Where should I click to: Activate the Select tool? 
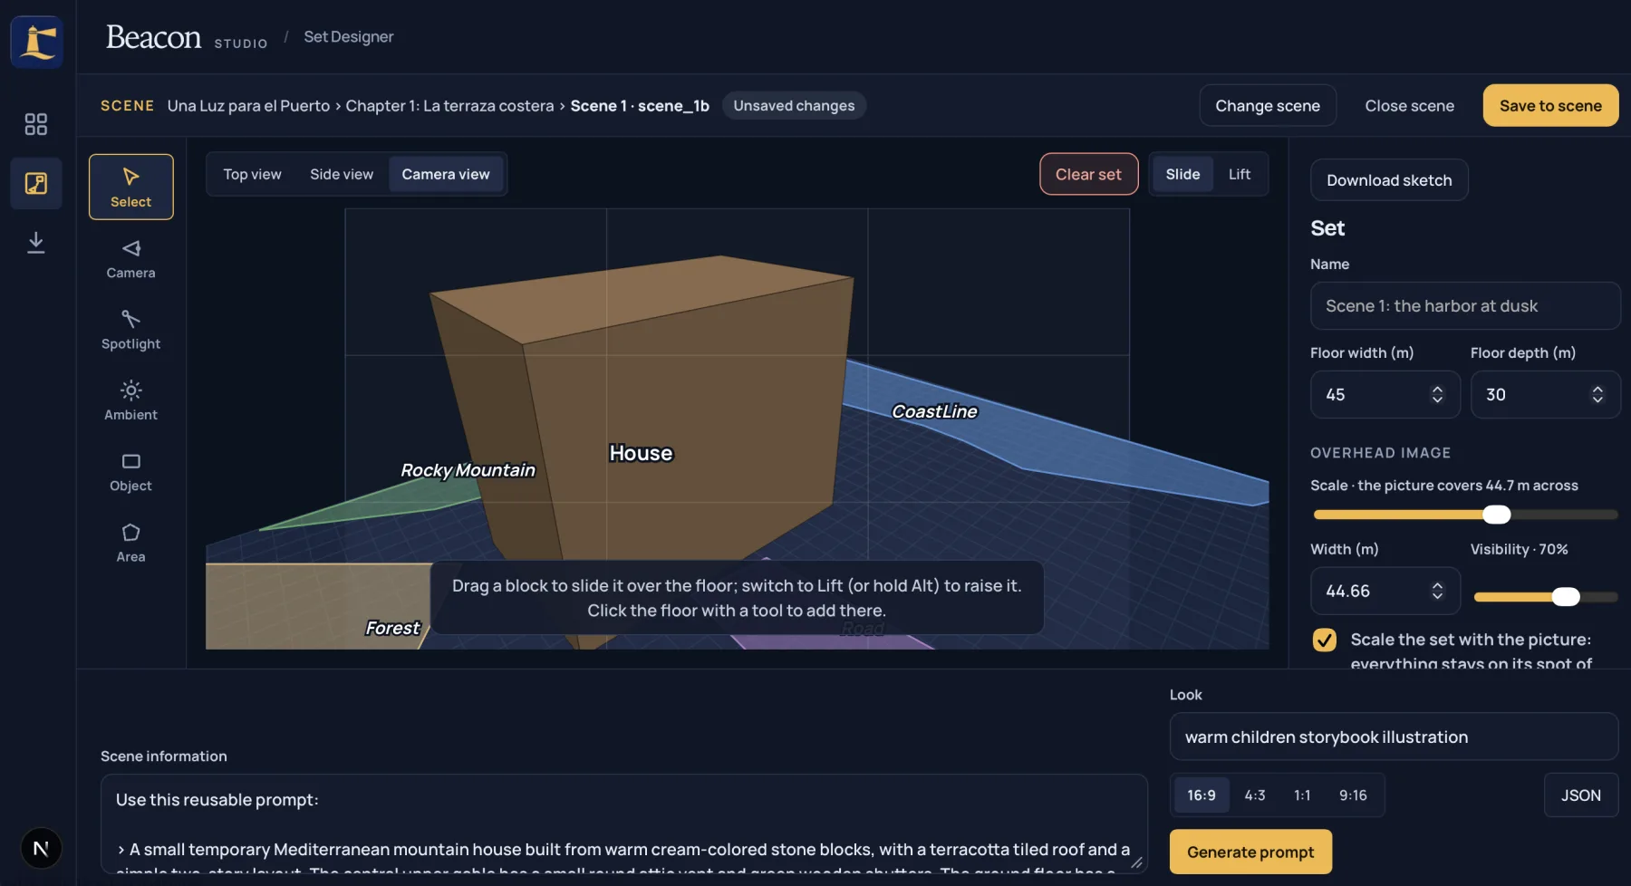(x=131, y=187)
